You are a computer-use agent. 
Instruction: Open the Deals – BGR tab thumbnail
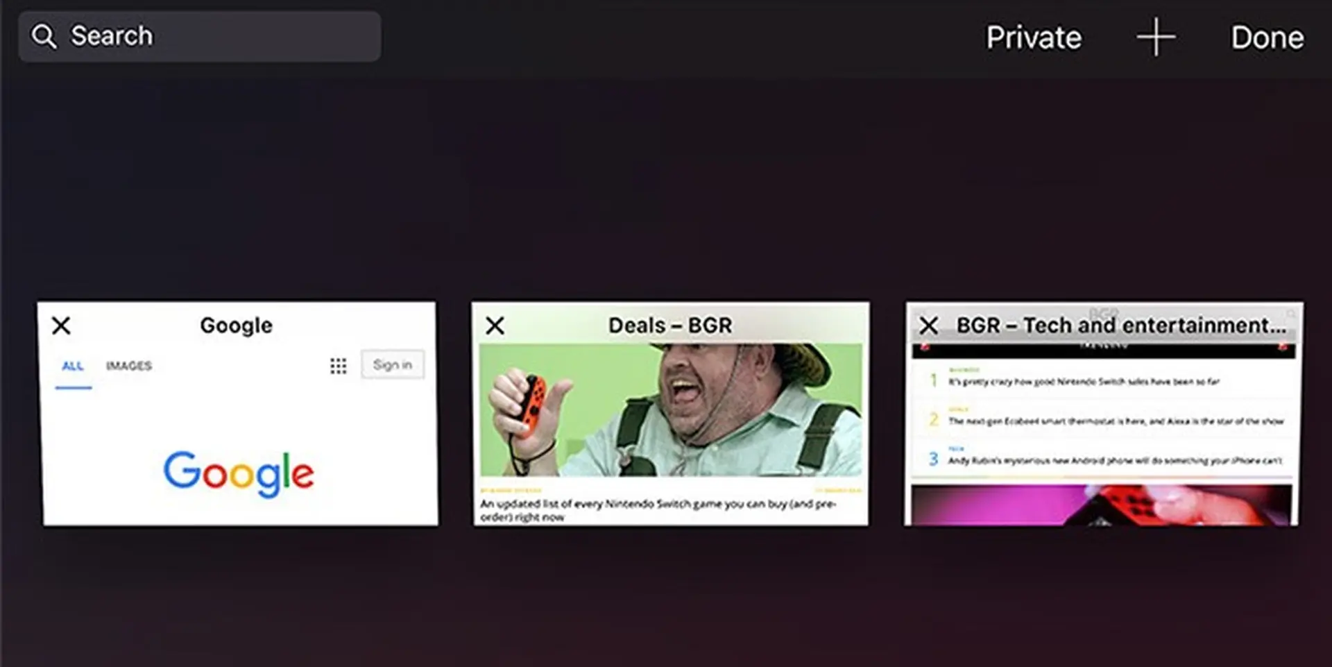(670, 414)
